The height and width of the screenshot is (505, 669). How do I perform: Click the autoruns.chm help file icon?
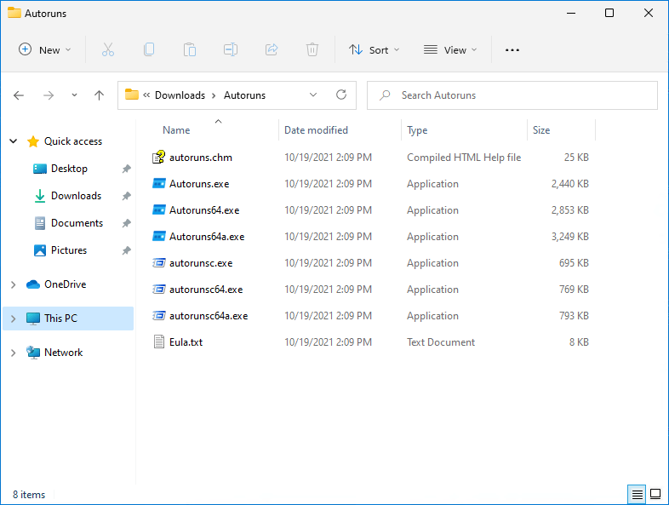point(158,157)
